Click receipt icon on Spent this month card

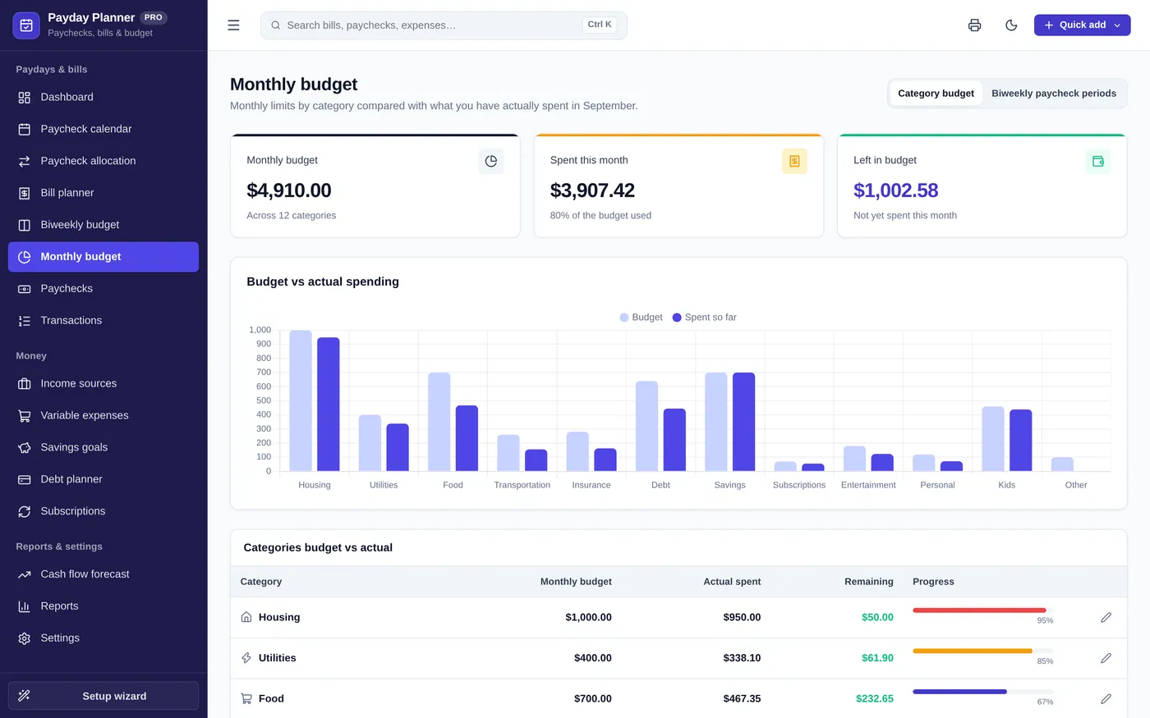(x=794, y=161)
